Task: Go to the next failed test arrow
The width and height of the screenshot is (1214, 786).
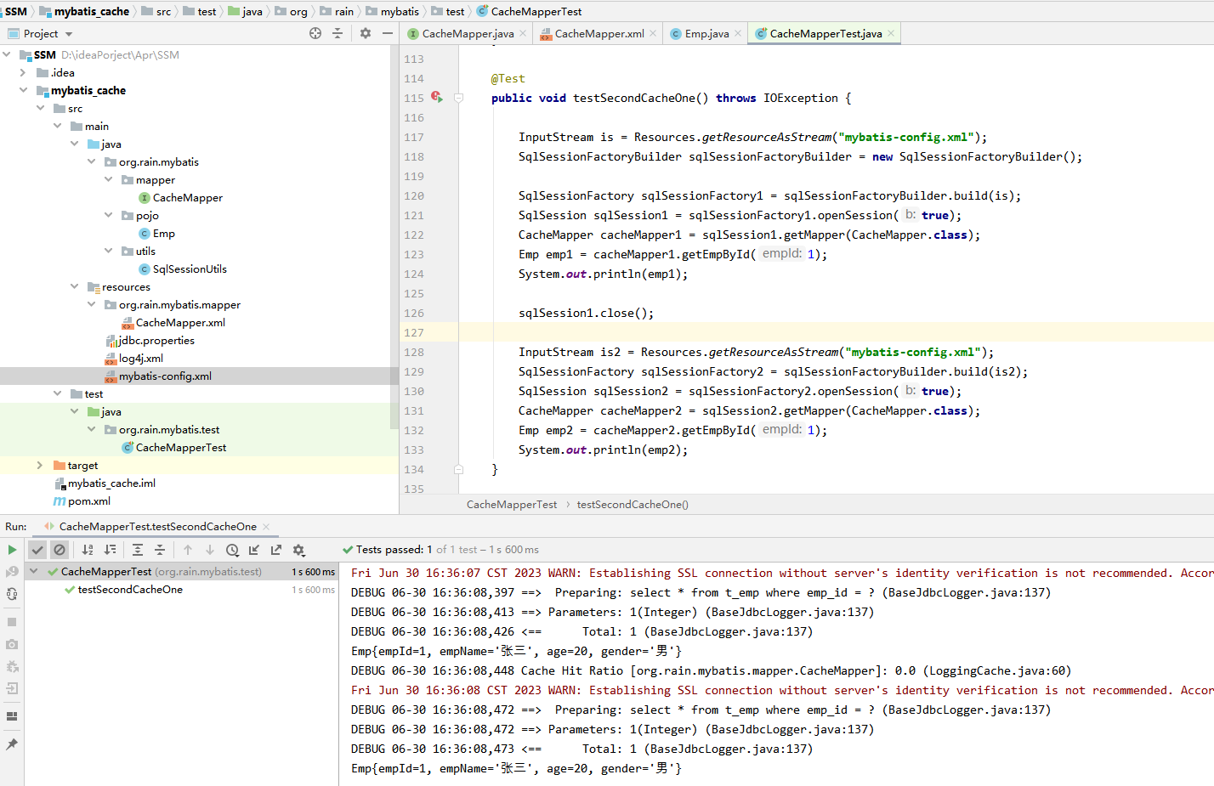Action: (210, 550)
